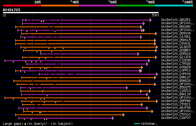
Task: Click the cyan 100char scale bar
Action: pyautogui.click(x=137, y=124)
